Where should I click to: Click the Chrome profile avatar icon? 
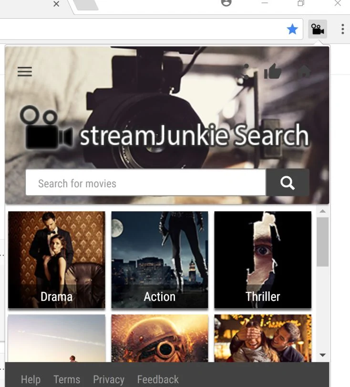226,2
